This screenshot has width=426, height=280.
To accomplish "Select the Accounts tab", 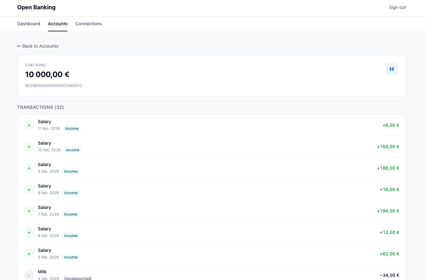I will coord(58,24).
